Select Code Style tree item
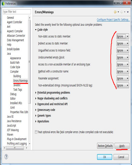The image size is (132, 165). click(x=15, y=67)
